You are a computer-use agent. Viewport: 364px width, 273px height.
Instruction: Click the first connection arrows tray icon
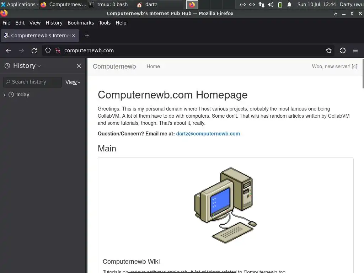point(242,4)
